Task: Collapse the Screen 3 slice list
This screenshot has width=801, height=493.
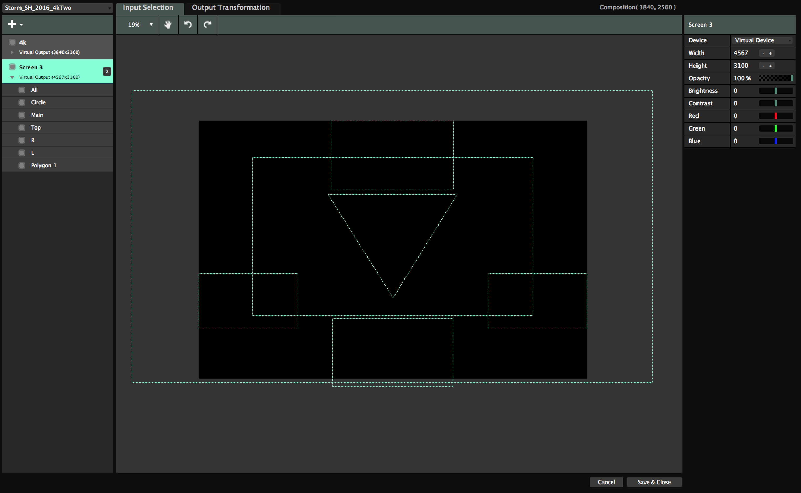Action: coord(12,77)
